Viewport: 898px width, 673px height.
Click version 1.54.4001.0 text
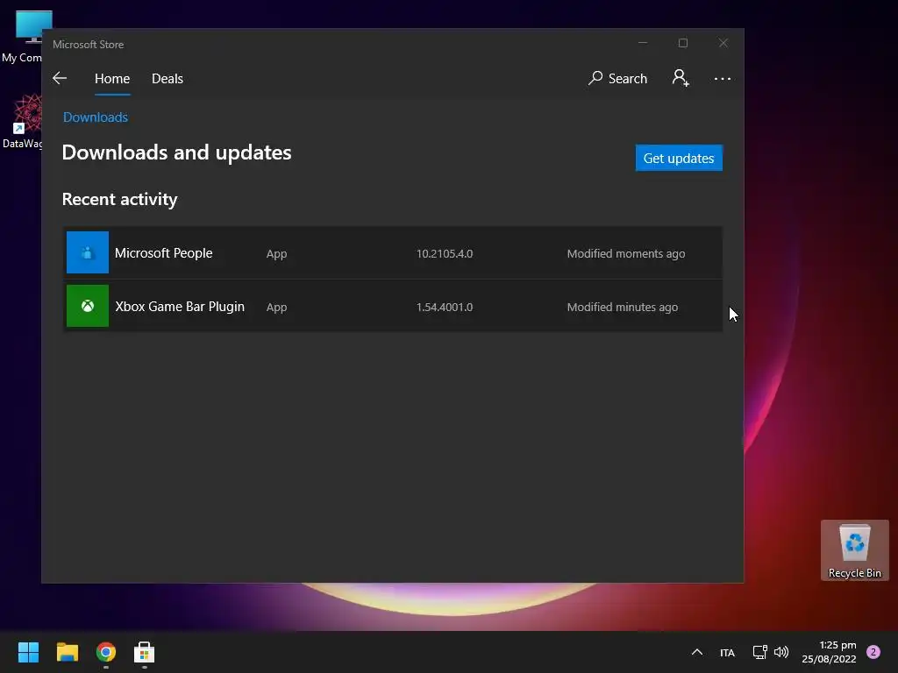click(x=445, y=308)
